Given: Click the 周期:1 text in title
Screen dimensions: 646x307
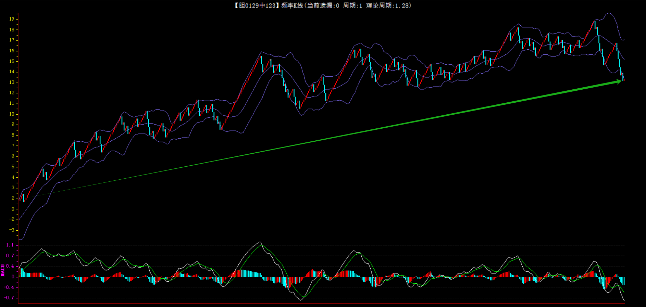Looking at the screenshot, I should (x=352, y=5).
